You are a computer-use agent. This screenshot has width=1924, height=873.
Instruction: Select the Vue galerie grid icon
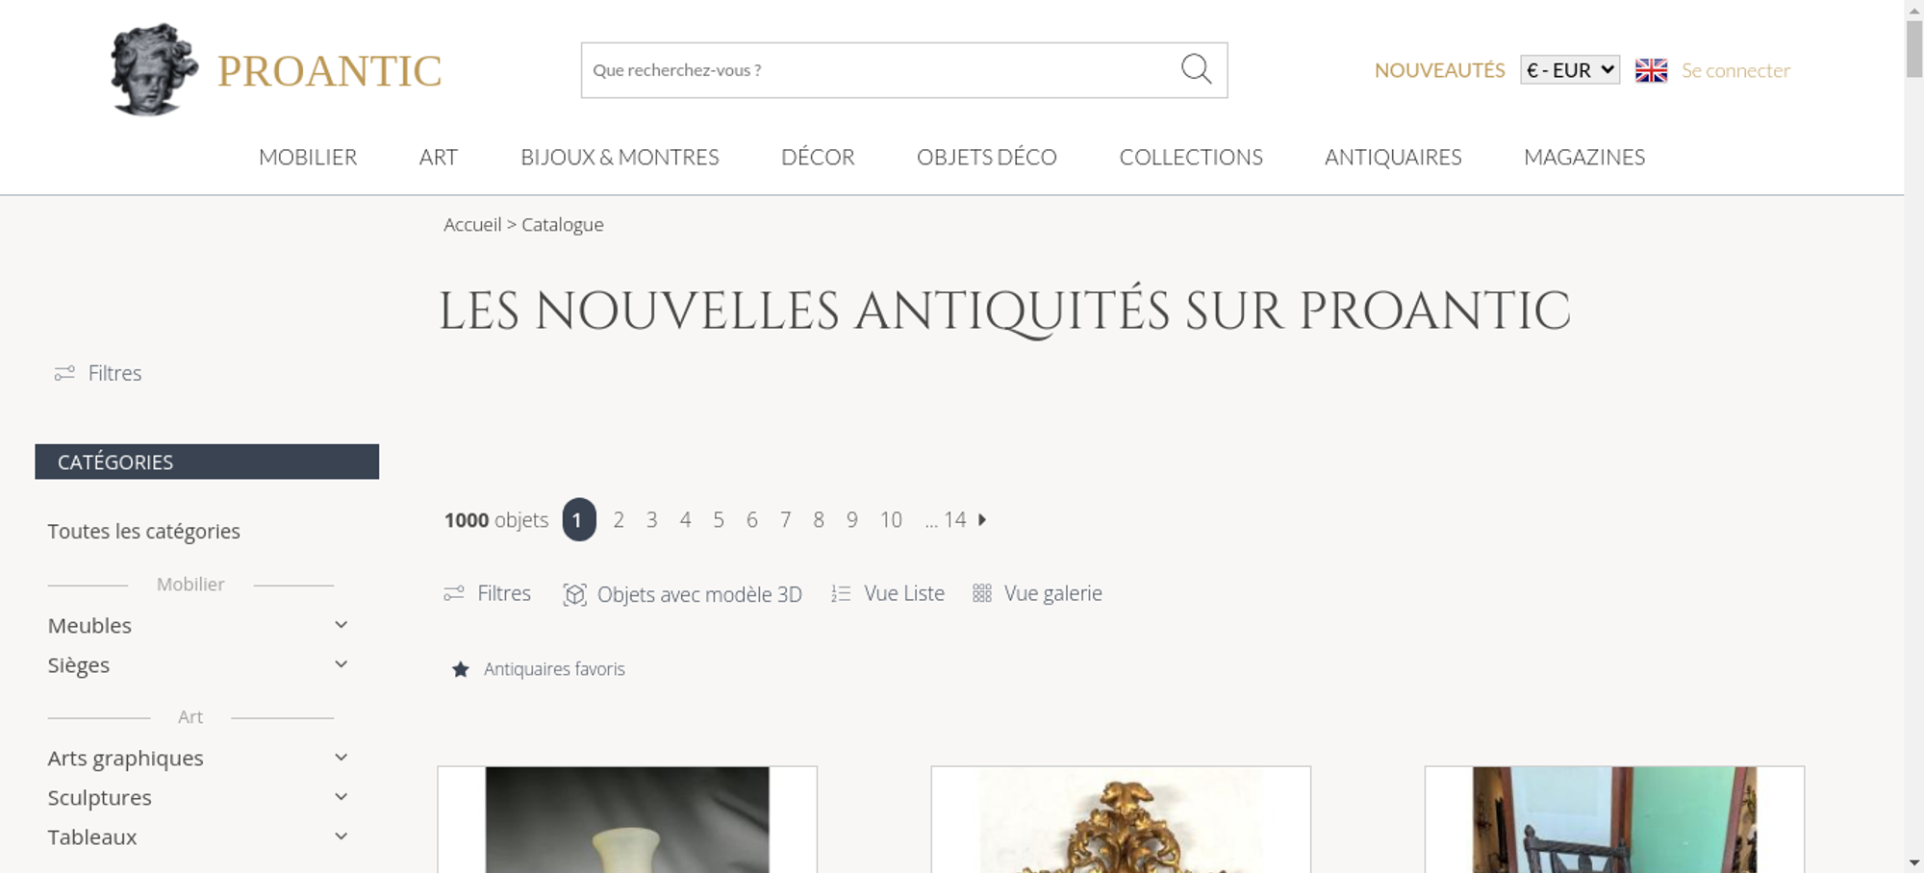tap(981, 593)
